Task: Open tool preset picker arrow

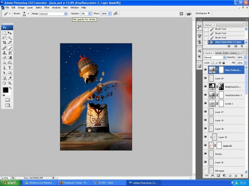Action: click(x=10, y=14)
